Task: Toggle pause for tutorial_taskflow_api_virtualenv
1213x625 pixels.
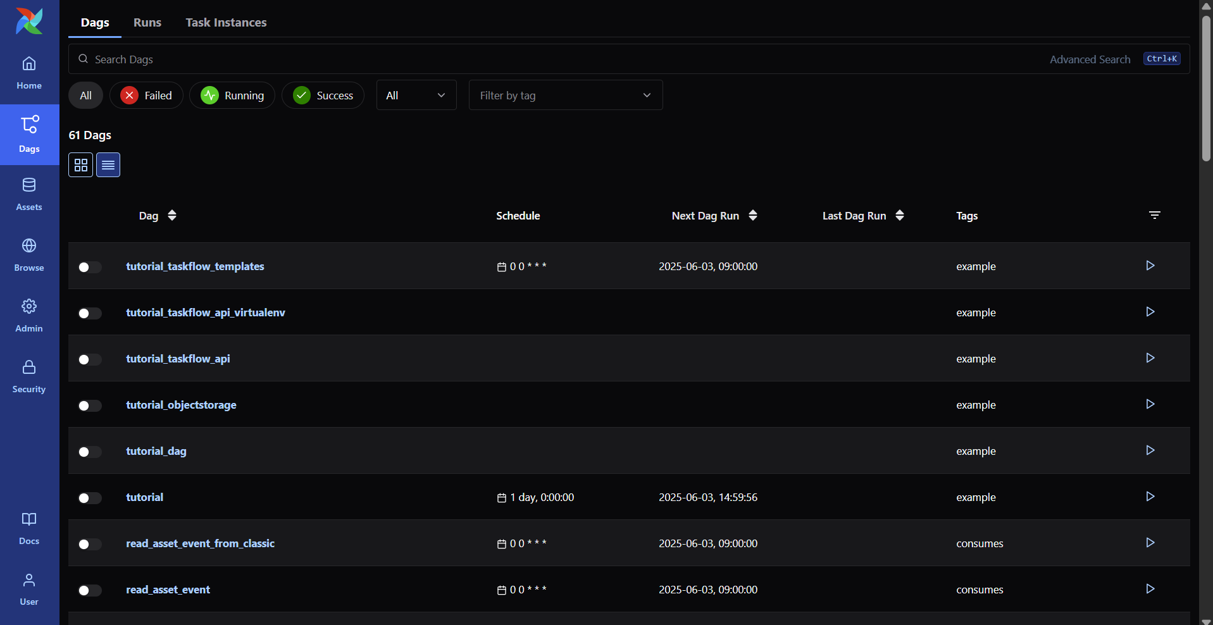Action: point(90,313)
